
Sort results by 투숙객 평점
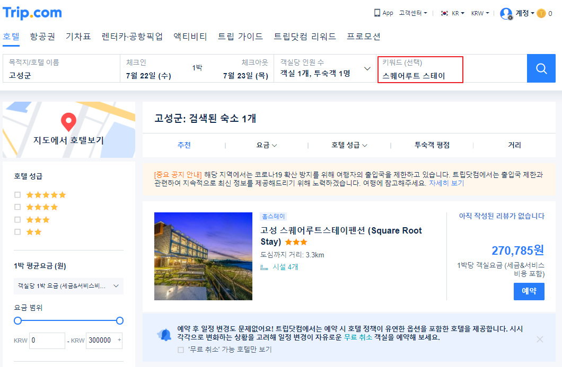point(432,145)
